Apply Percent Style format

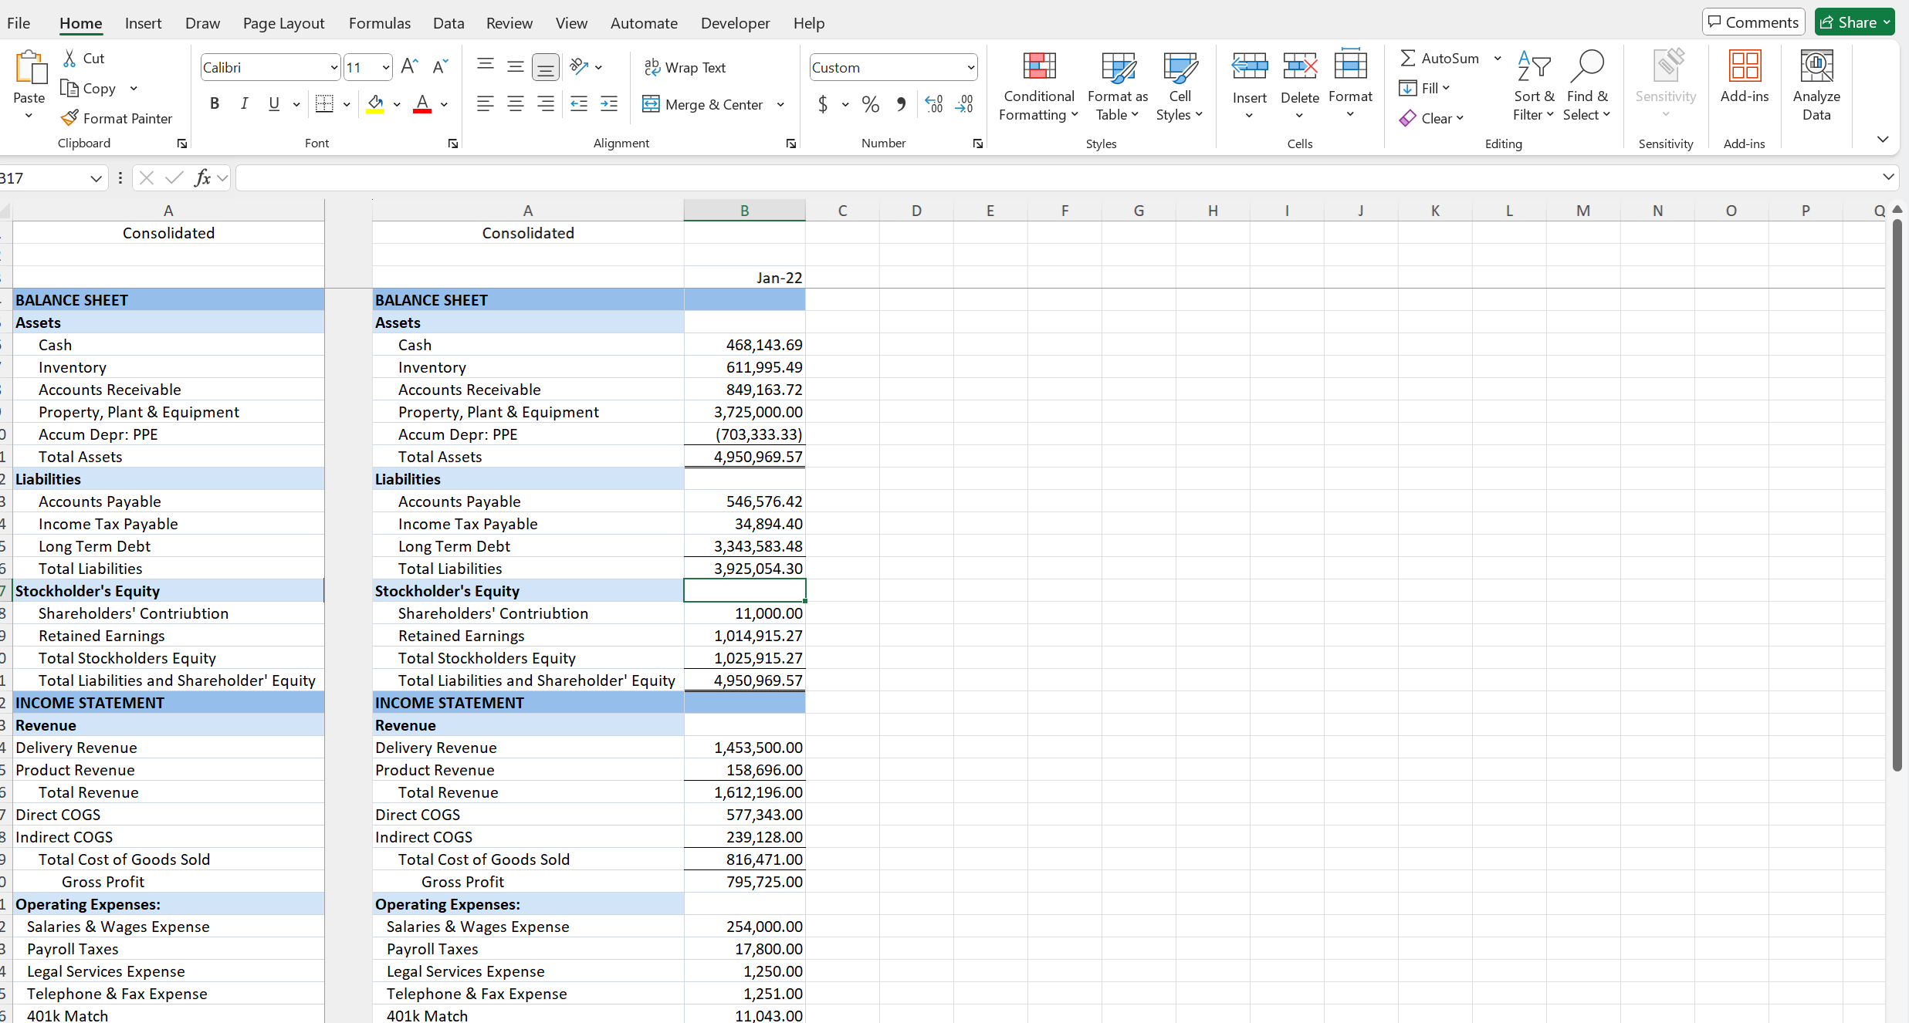click(870, 104)
